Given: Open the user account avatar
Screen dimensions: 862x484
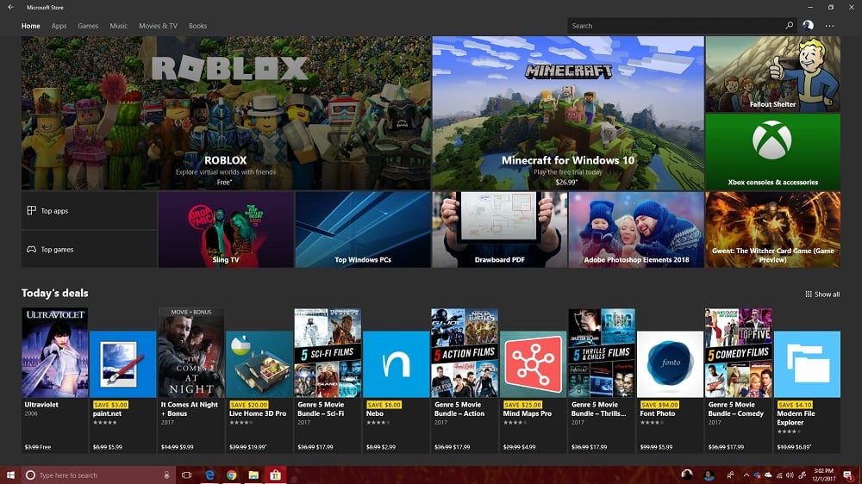Looking at the screenshot, I should point(808,25).
